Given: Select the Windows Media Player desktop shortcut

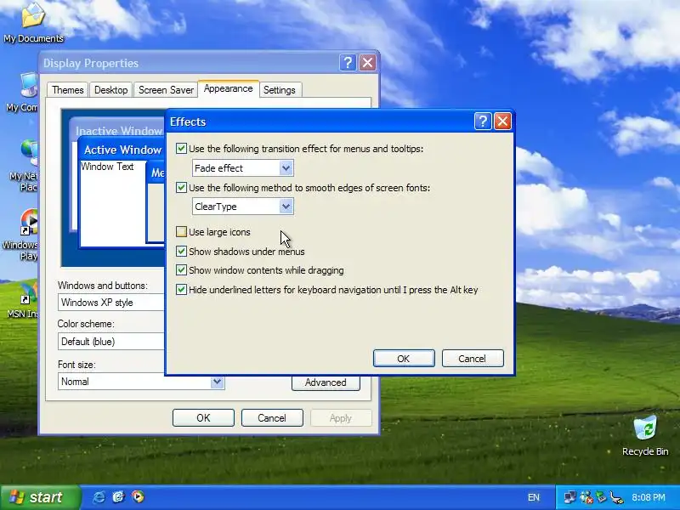Looking at the screenshot, I should (x=20, y=235).
